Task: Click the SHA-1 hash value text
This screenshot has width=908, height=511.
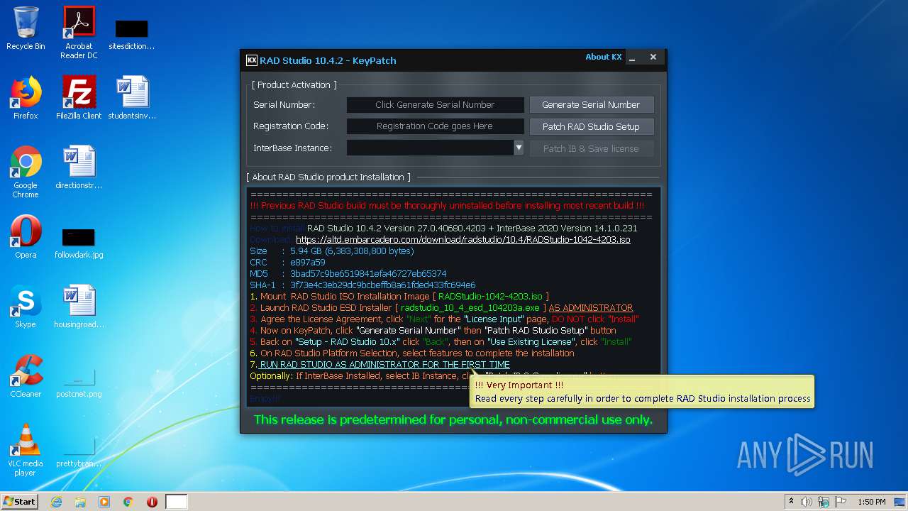Action: 383,285
